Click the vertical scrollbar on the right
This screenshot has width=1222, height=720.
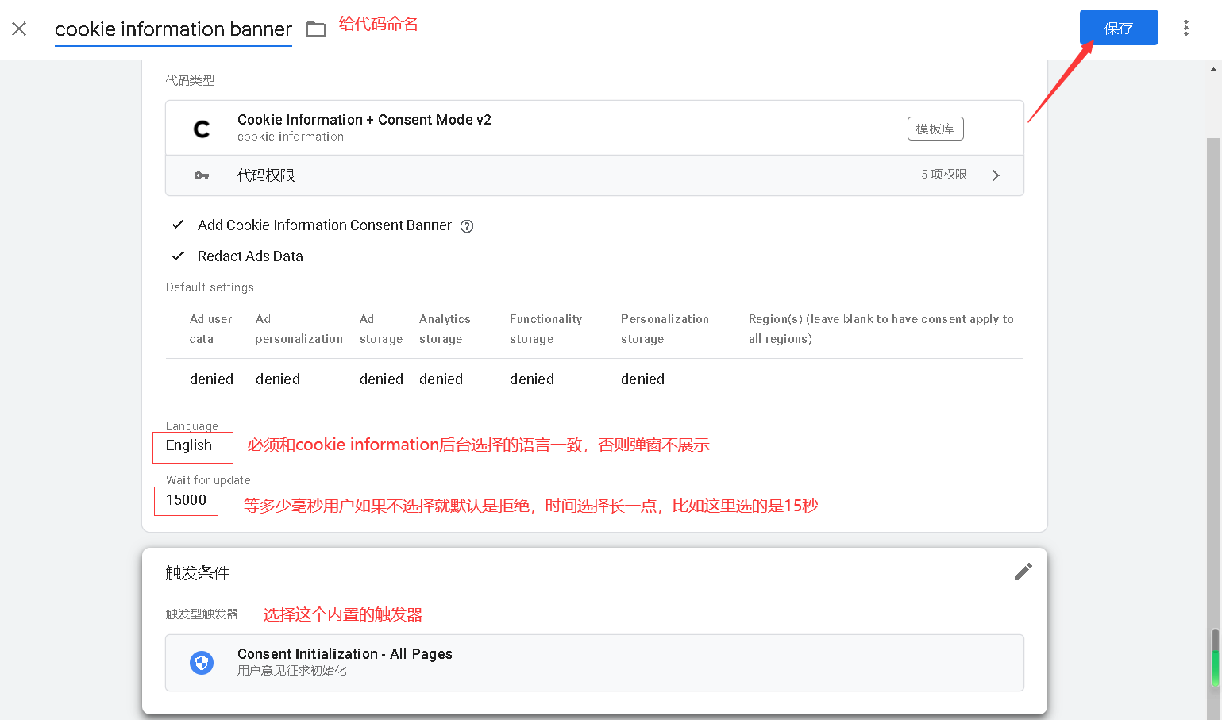pos(1213,397)
